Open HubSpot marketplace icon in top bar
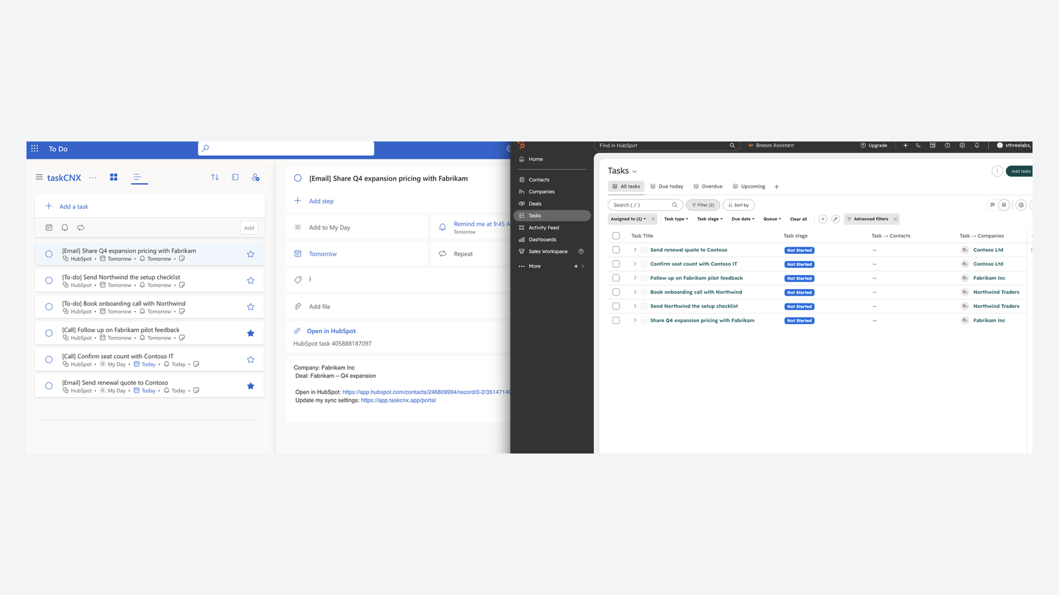This screenshot has width=1059, height=595. click(x=933, y=145)
